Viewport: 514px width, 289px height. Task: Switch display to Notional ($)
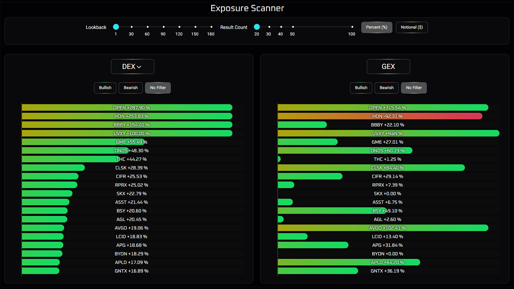[x=412, y=27]
